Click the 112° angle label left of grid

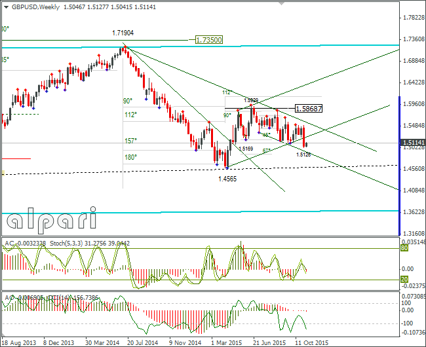[130, 115]
